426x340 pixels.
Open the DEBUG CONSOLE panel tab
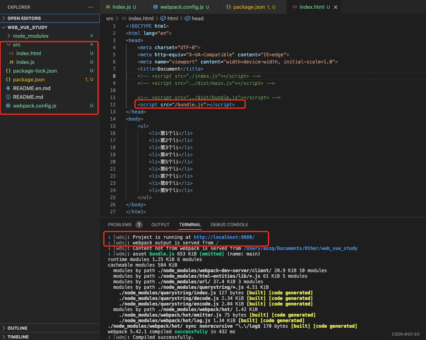[229, 225]
